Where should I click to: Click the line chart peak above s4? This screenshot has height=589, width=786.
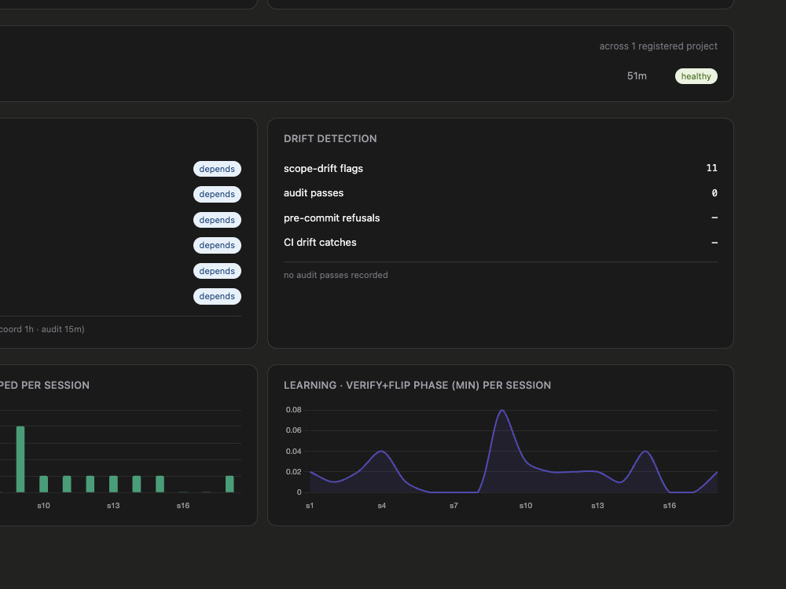[x=381, y=452]
